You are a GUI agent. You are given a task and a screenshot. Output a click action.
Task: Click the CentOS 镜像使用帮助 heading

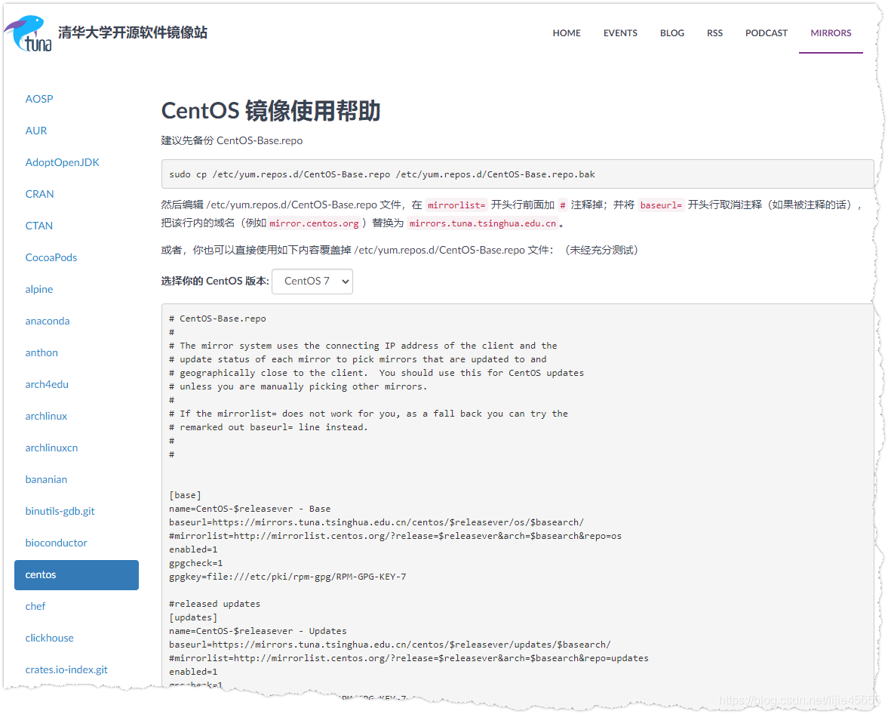pos(271,110)
